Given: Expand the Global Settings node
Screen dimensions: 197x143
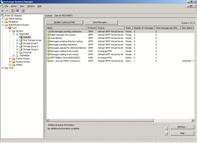Looking at the screenshot, I should [2, 19].
